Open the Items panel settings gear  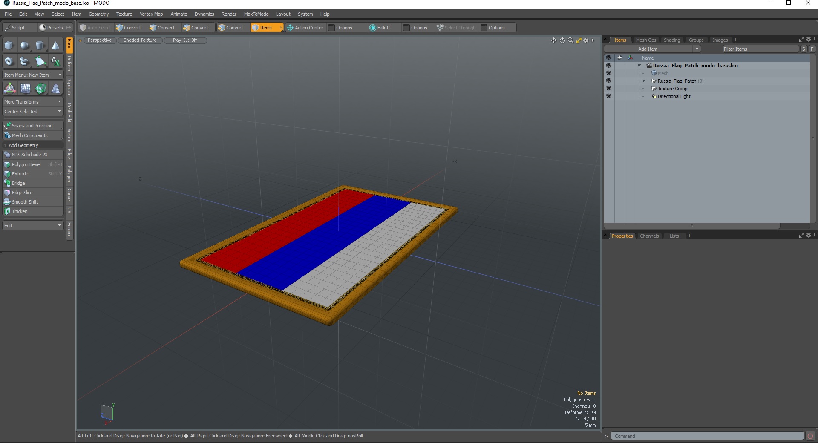809,39
